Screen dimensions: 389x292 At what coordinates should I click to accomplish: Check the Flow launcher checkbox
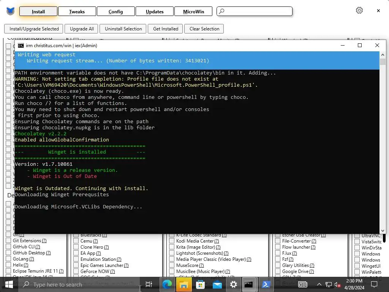(278, 247)
